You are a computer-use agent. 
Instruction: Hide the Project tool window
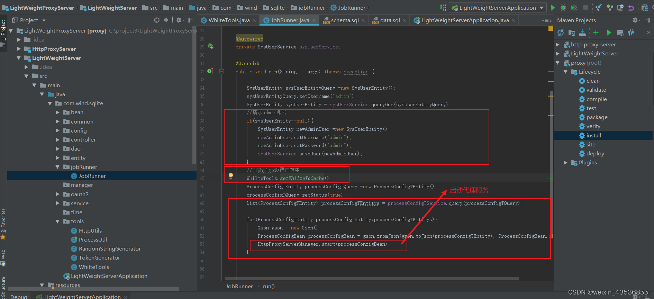pos(191,20)
